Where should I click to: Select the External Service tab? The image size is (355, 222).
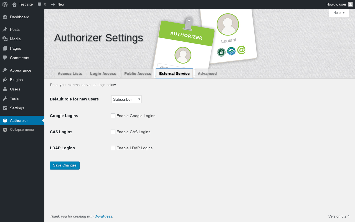pos(174,74)
